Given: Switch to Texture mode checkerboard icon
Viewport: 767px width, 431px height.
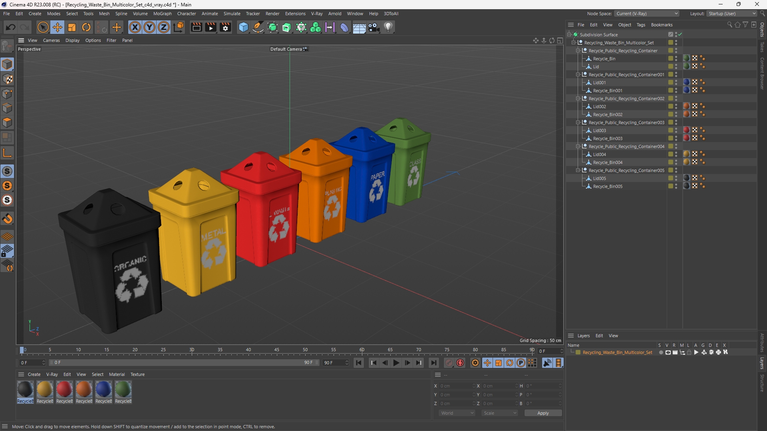Looking at the screenshot, I should (x=8, y=79).
